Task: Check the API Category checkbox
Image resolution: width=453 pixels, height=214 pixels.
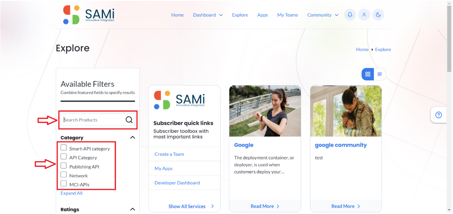Action: coord(63,157)
